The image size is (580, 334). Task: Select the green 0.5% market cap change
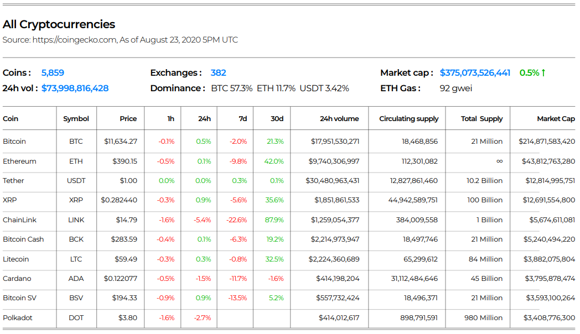coord(529,73)
